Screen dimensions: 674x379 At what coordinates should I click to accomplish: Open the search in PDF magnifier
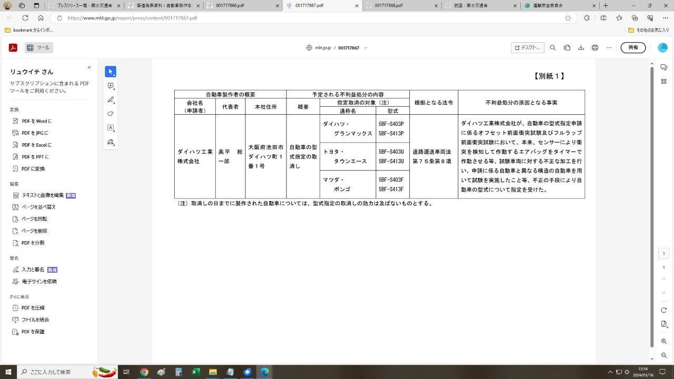click(x=553, y=48)
